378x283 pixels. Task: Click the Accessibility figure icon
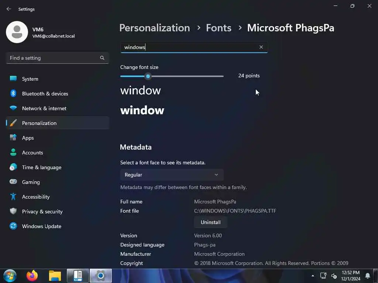click(13, 197)
